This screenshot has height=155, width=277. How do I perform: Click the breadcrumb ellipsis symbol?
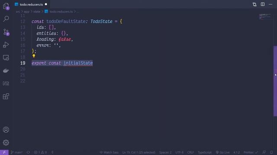click(78, 12)
